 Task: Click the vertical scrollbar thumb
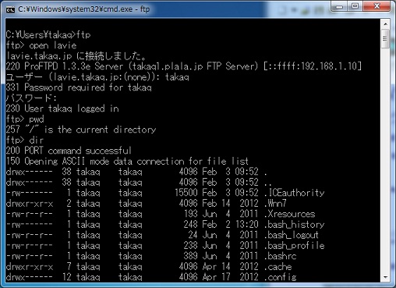pyautogui.click(x=385, y=38)
